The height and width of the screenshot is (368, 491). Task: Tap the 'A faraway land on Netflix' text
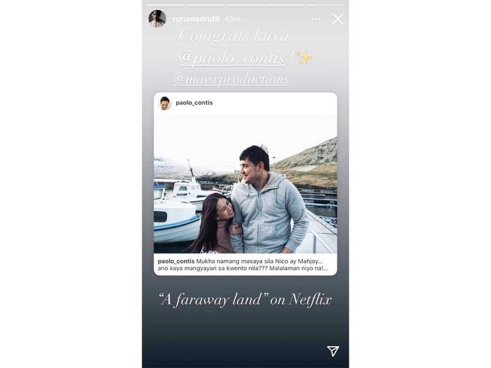[x=245, y=299]
